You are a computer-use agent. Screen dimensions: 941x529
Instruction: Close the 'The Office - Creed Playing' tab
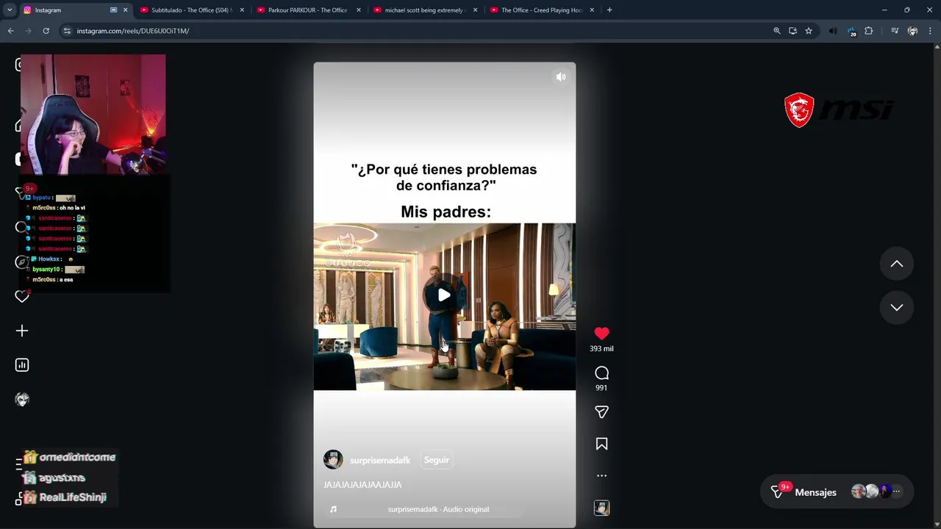[x=592, y=10]
